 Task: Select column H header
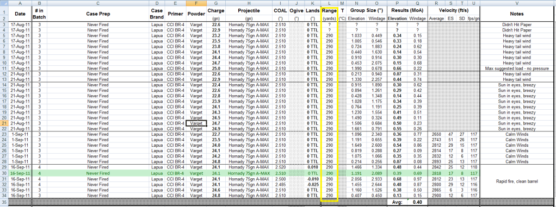tap(249, 3)
